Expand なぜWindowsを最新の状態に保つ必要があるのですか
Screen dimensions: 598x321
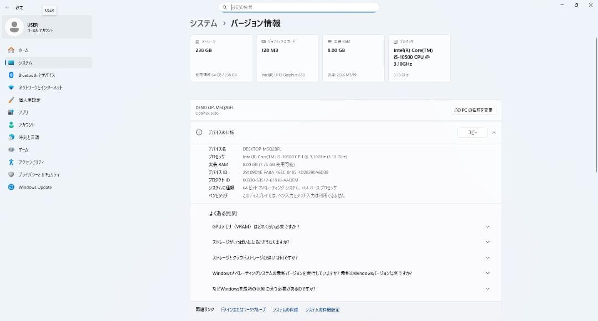click(487, 288)
